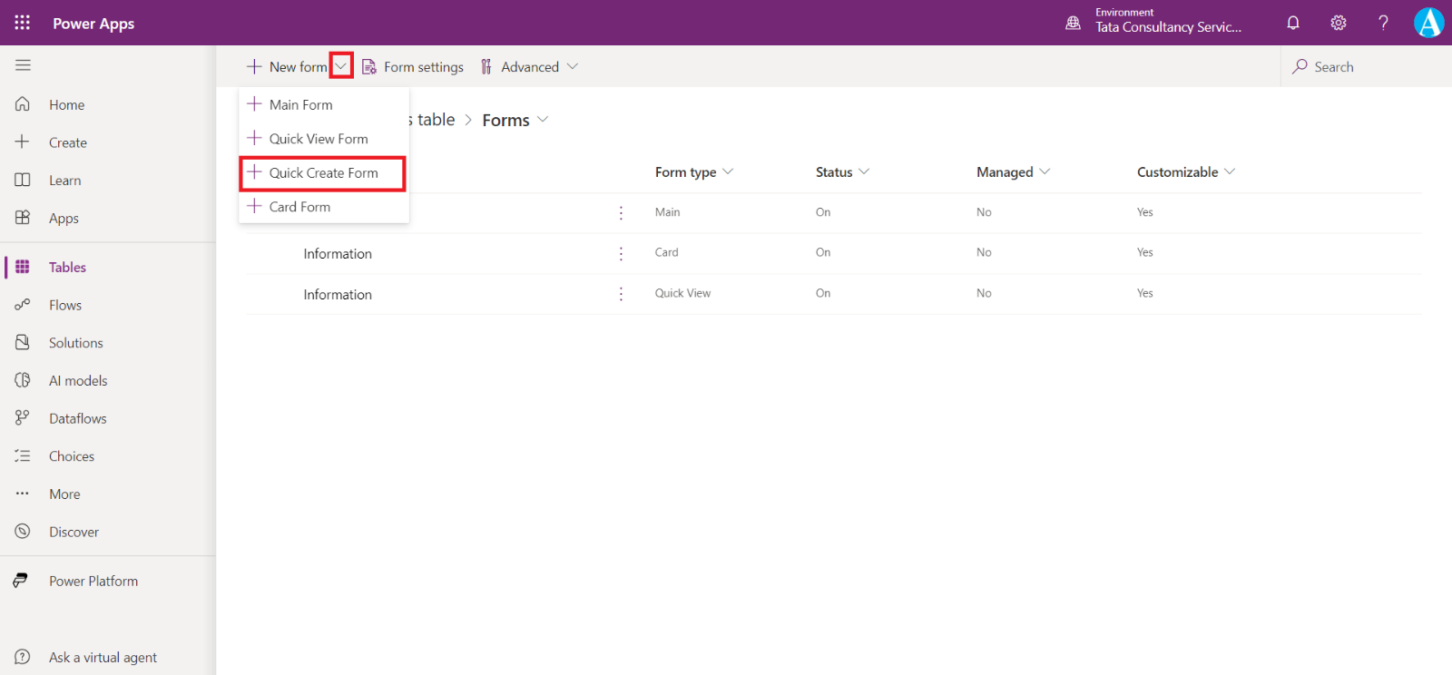Click the help question mark icon
This screenshot has width=1452, height=675.
coord(1383,23)
